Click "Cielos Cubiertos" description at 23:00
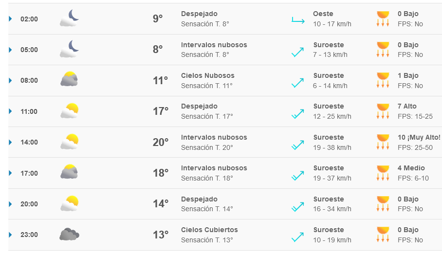The height and width of the screenshot is (255, 442). point(209,230)
